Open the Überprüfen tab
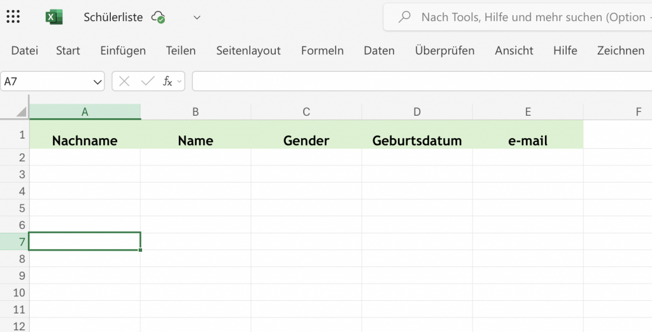This screenshot has width=652, height=332. [x=444, y=51]
